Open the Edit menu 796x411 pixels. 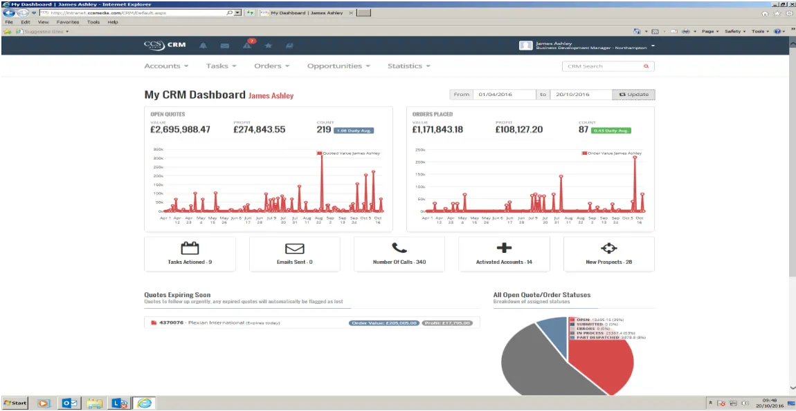click(26, 22)
